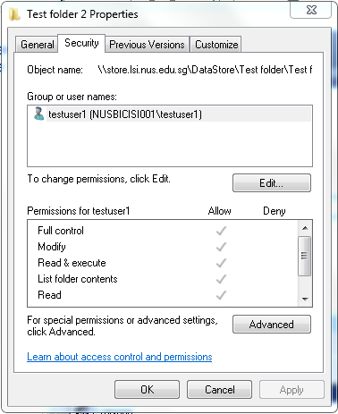Viewport: 338px width, 414px height.
Task: Click the Read allow checkmark
Action: click(x=221, y=295)
